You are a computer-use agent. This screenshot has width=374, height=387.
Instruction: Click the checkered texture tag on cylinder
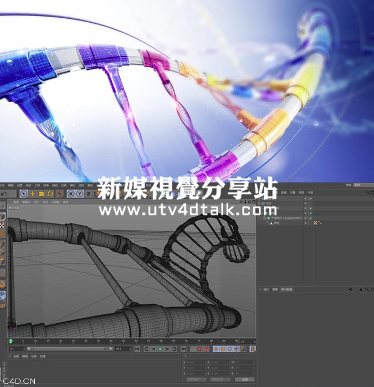coord(315,223)
